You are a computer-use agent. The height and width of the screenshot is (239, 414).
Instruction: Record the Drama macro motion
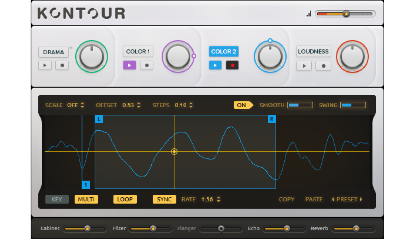62,65
